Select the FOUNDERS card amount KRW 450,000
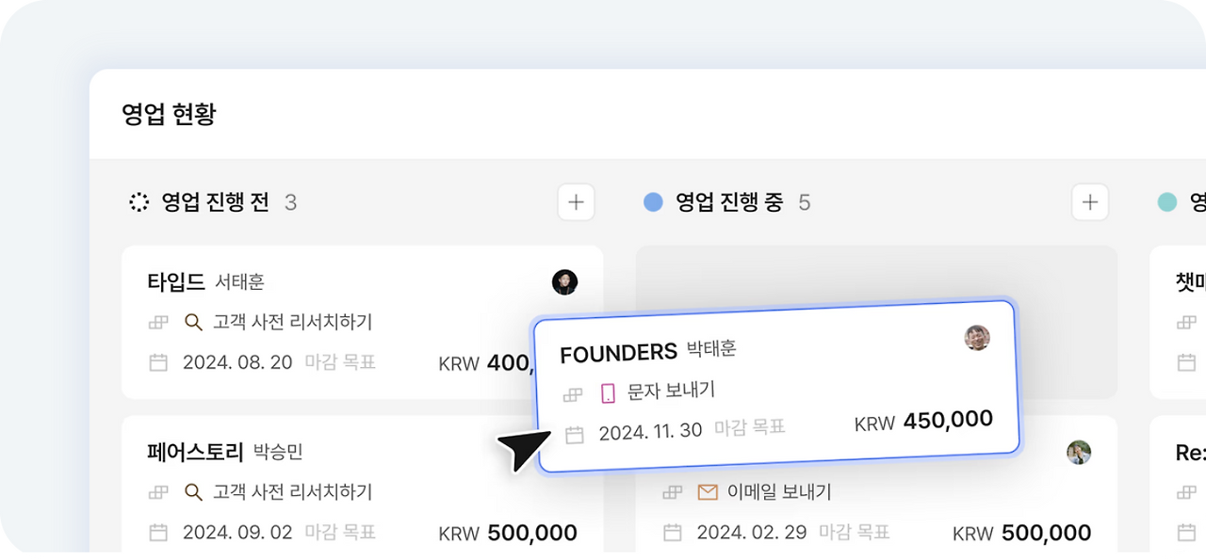 click(x=923, y=421)
